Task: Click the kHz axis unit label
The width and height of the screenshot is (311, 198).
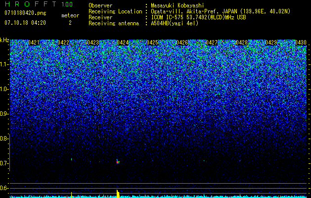Action: click(4, 40)
